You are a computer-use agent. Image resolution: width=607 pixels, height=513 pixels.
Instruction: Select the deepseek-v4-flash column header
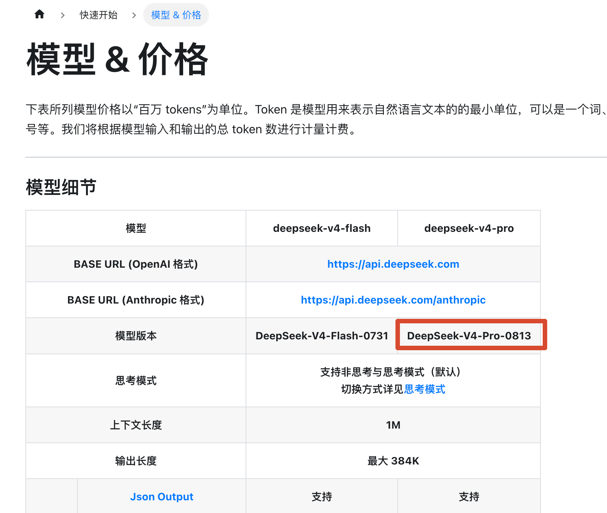pyautogui.click(x=322, y=228)
